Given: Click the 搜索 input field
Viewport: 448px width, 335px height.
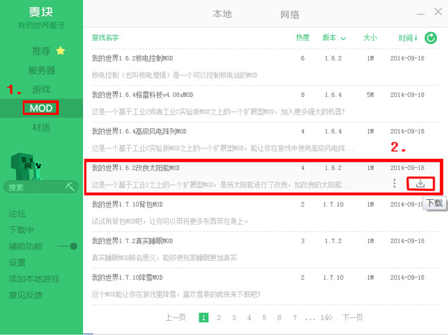Looking at the screenshot, I should pyautogui.click(x=41, y=187).
